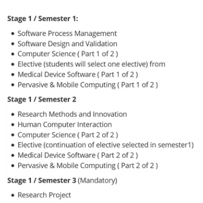Click the Stage 1 / Semester 1 heading
203x203 pixels.
43,18
